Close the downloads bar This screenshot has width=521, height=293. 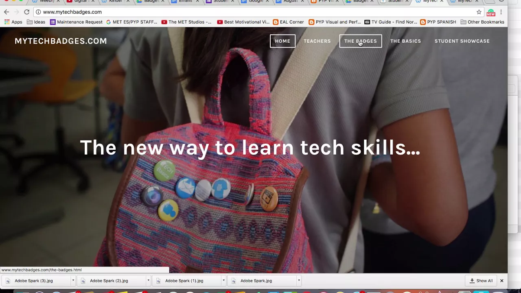(502, 281)
